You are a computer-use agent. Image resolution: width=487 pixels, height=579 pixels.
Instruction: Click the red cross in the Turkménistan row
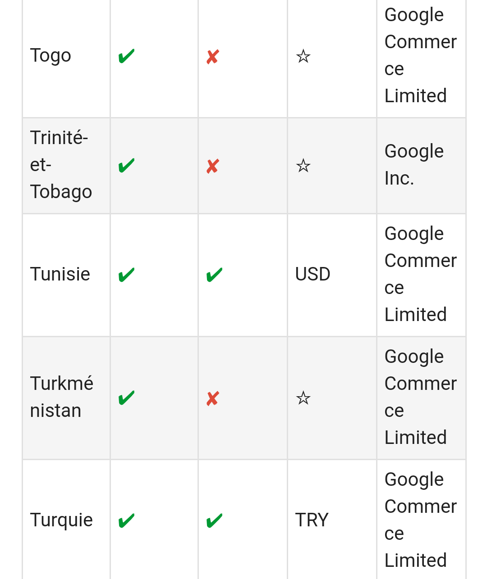(x=212, y=398)
